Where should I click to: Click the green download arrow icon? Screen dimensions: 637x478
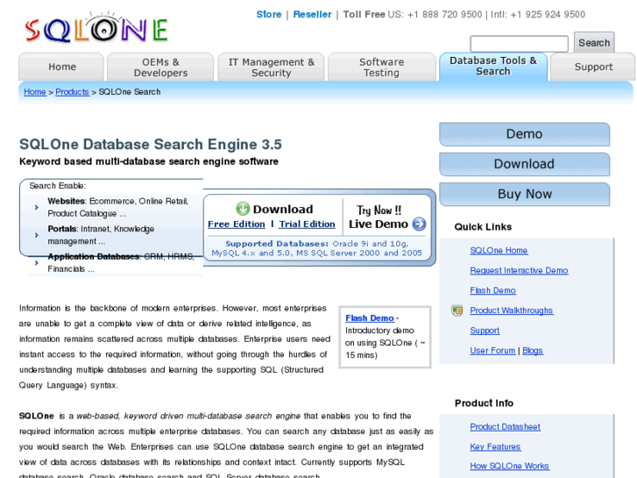click(243, 209)
